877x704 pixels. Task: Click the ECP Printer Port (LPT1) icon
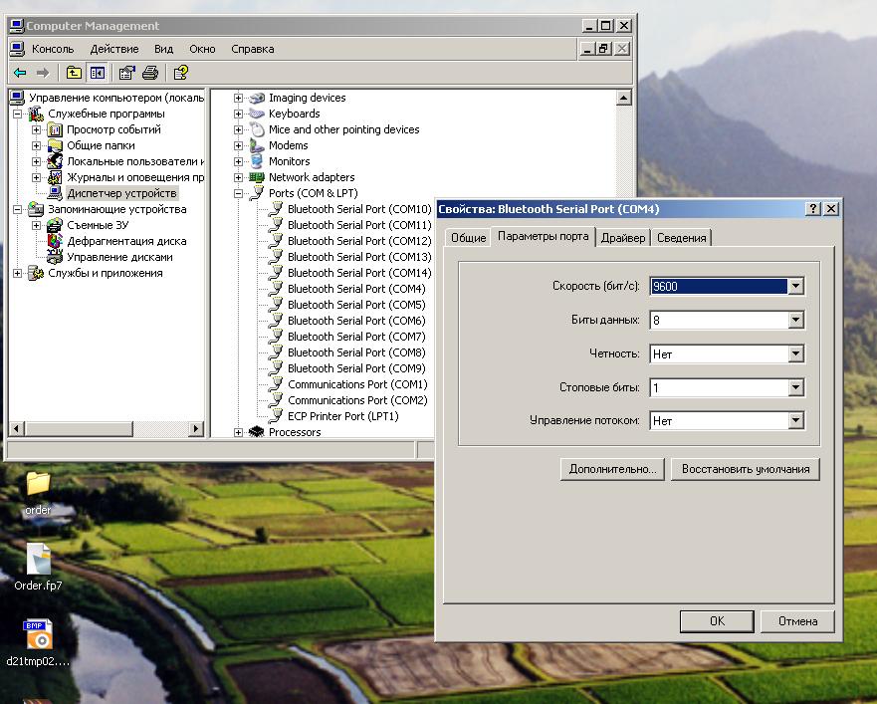pyautogui.click(x=276, y=416)
